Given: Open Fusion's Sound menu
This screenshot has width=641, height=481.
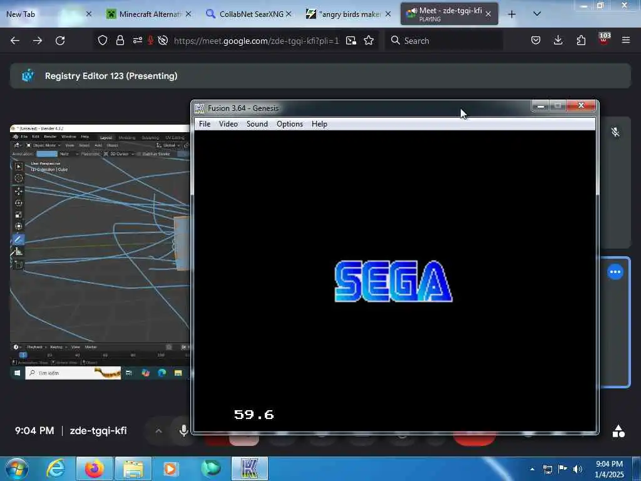Looking at the screenshot, I should (257, 124).
